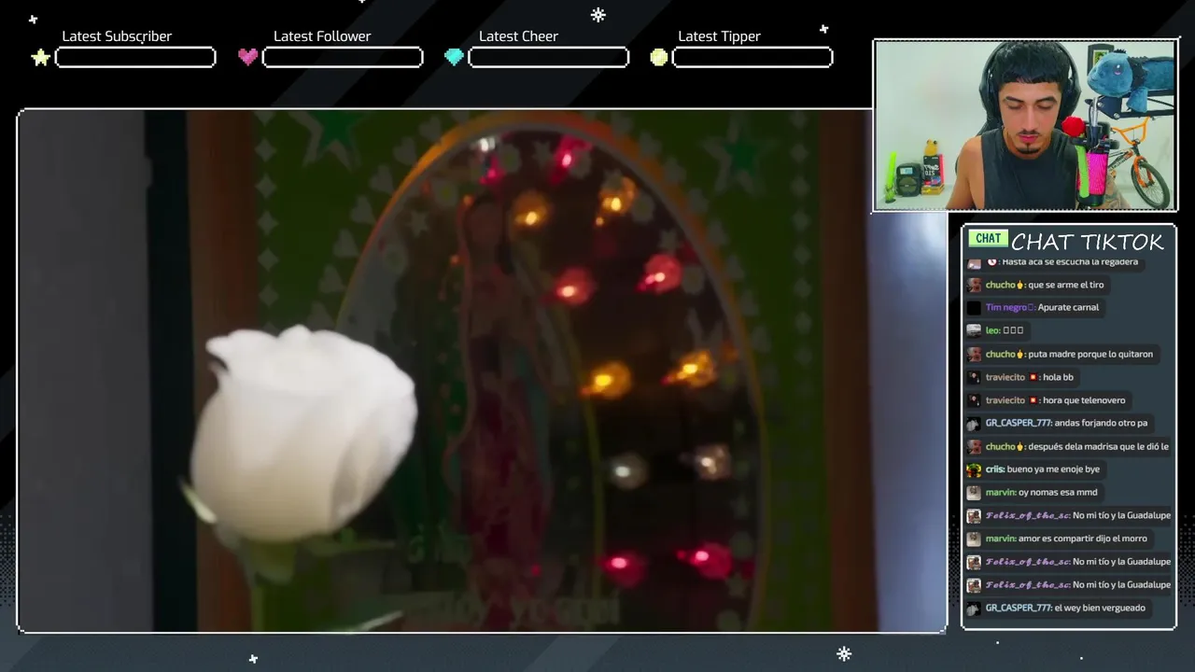Click the message 'después dela madrisa que le dió'
The height and width of the screenshot is (672, 1195).
click(1098, 446)
